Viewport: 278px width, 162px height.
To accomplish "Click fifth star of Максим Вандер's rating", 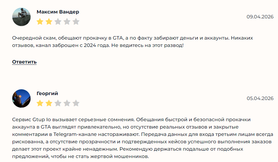I will [76, 21].
